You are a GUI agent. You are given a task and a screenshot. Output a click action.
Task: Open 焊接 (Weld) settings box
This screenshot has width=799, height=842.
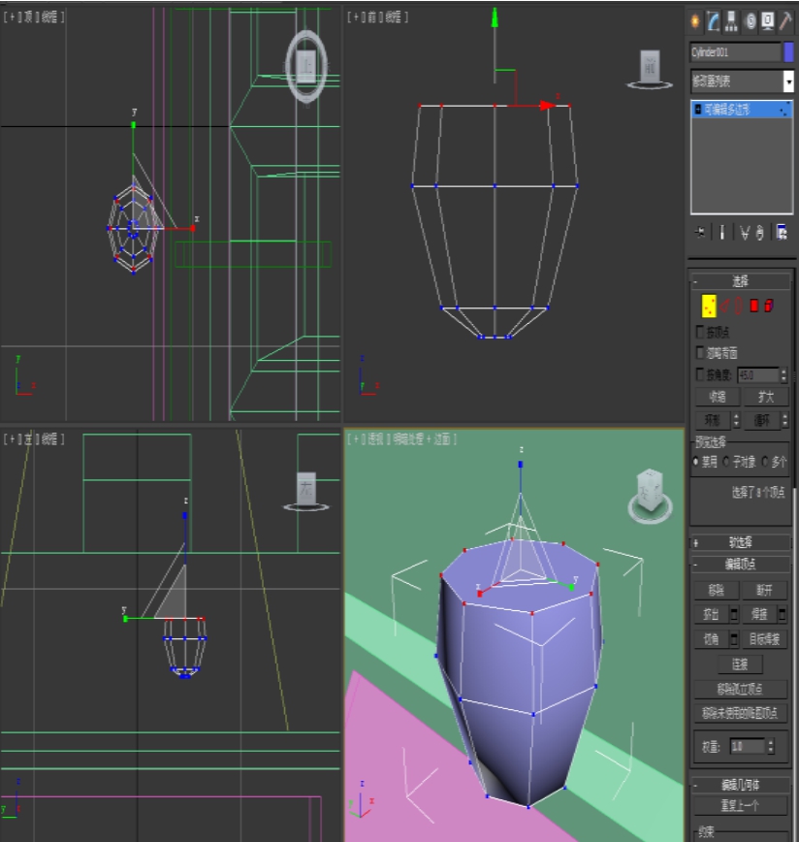pos(783,614)
